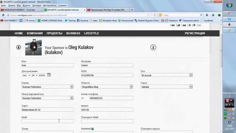The width and height of the screenshot is (236, 133).
Task: Open Skype taskbar icon
Action: point(229,19)
